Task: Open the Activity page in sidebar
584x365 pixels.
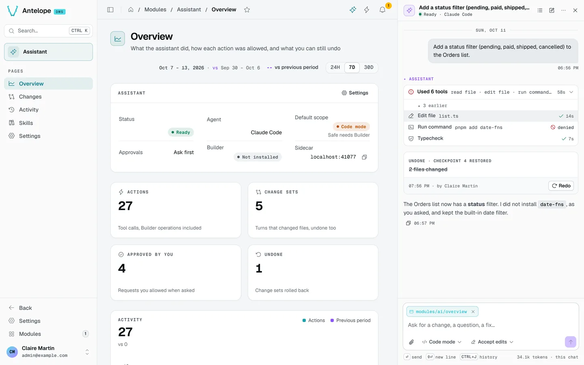Action: pyautogui.click(x=48, y=109)
